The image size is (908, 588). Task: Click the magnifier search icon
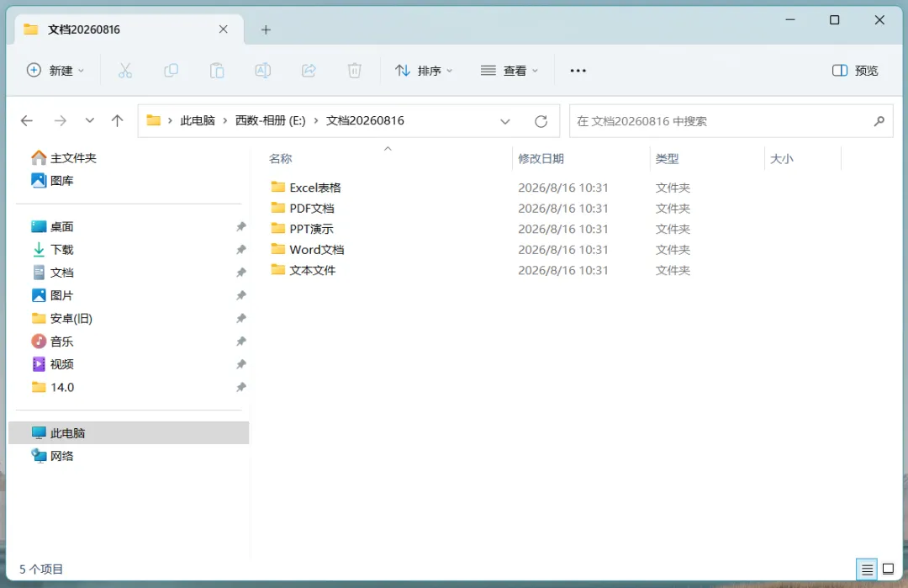(879, 121)
